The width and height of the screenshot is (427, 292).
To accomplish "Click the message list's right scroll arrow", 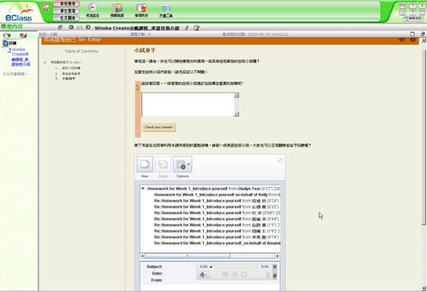I will click(277, 256).
